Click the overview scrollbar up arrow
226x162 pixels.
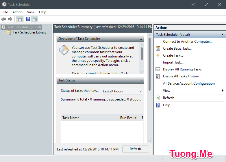coord(142,45)
